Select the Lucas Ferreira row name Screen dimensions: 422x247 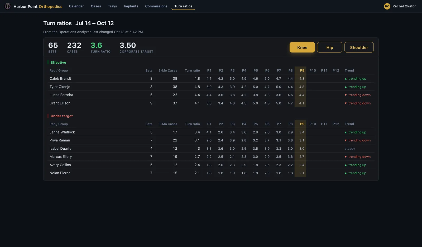(x=61, y=95)
